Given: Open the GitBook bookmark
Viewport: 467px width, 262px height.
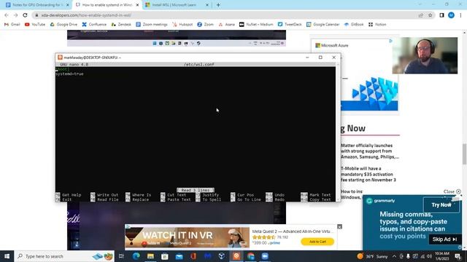Looking at the screenshot, I should [x=354, y=24].
